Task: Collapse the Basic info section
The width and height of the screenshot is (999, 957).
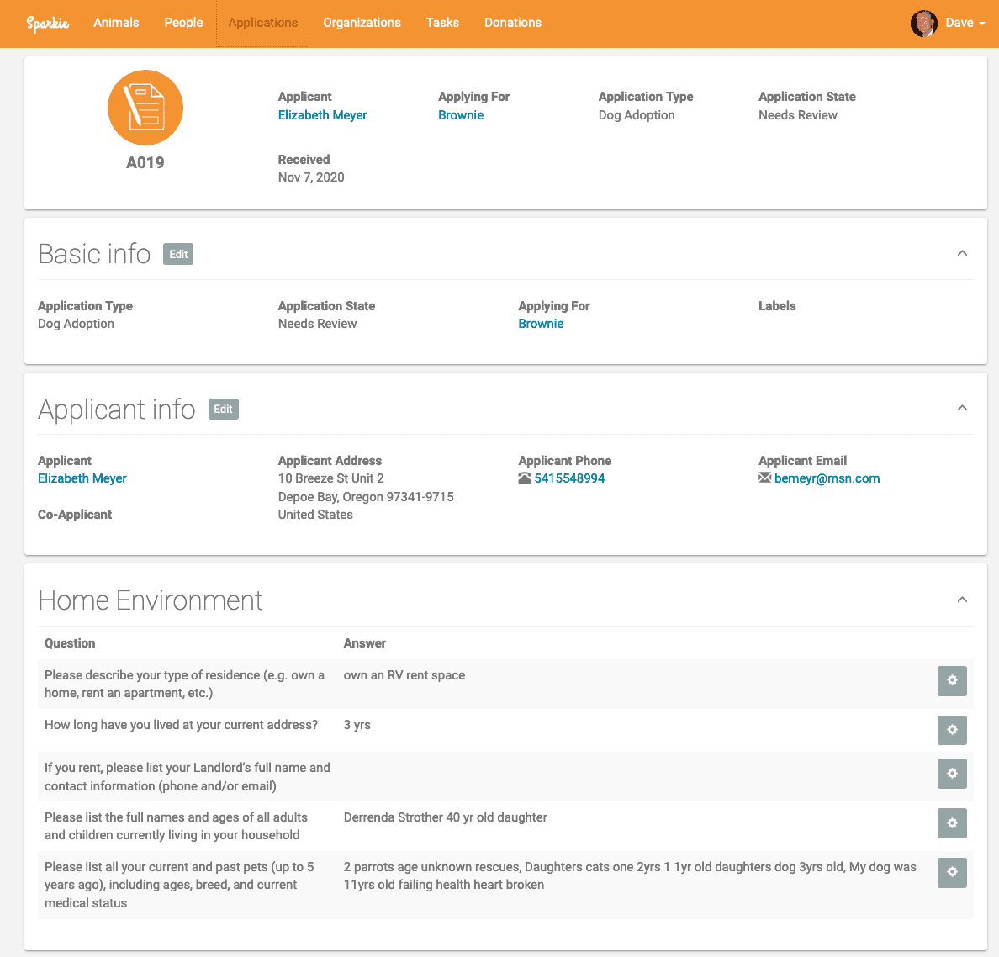Action: 962,252
